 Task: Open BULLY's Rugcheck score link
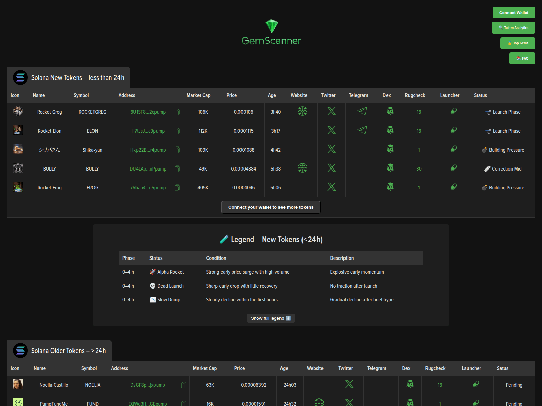[419, 168]
